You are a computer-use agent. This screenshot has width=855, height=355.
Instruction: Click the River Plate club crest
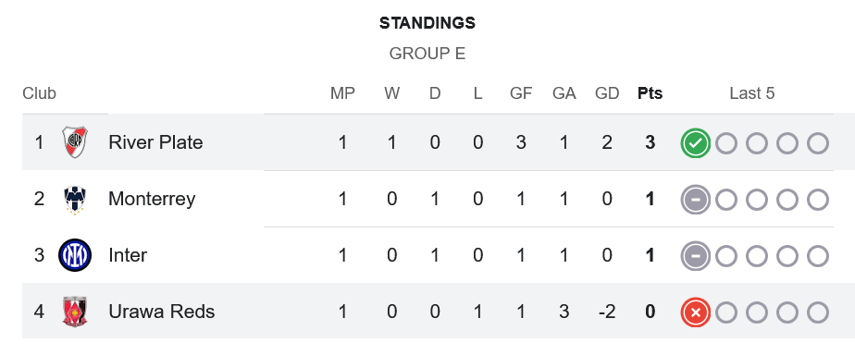75,142
